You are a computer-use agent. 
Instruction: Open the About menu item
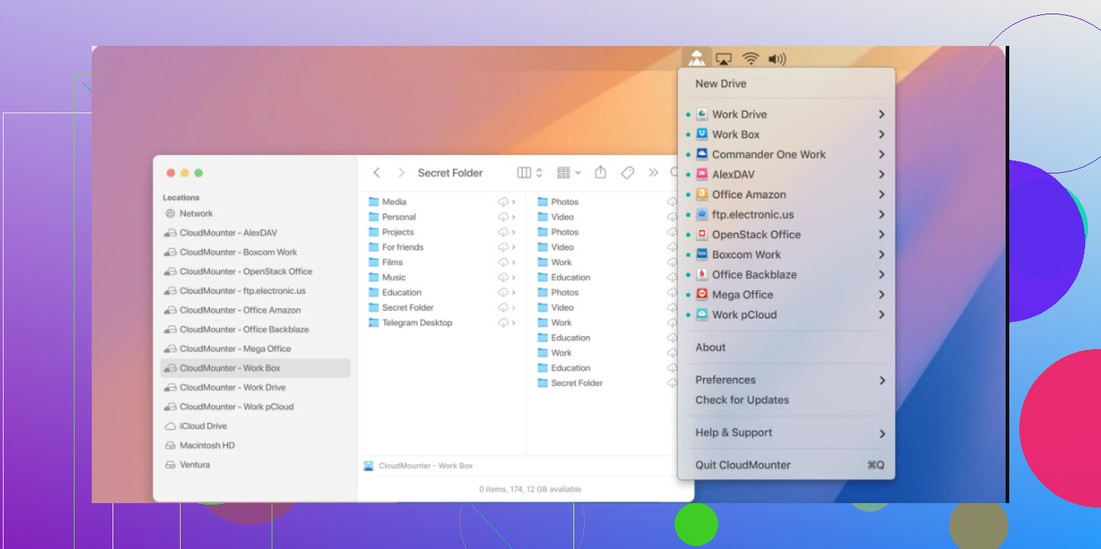coord(710,348)
